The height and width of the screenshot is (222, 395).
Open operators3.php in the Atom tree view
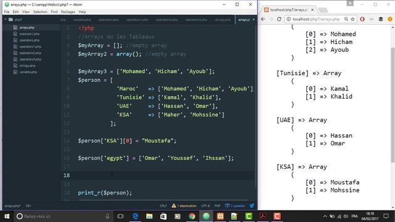click(x=30, y=59)
